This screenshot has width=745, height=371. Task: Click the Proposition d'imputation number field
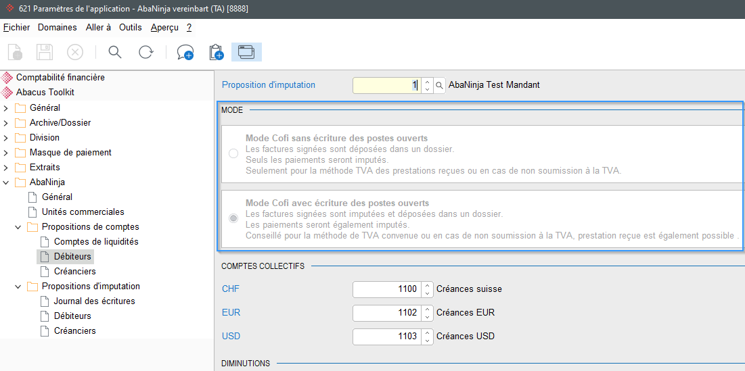[387, 85]
